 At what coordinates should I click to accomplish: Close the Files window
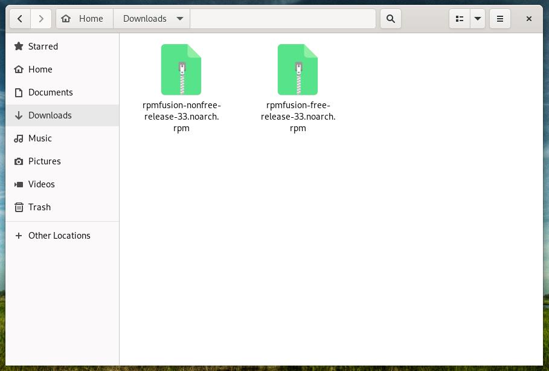click(x=528, y=19)
